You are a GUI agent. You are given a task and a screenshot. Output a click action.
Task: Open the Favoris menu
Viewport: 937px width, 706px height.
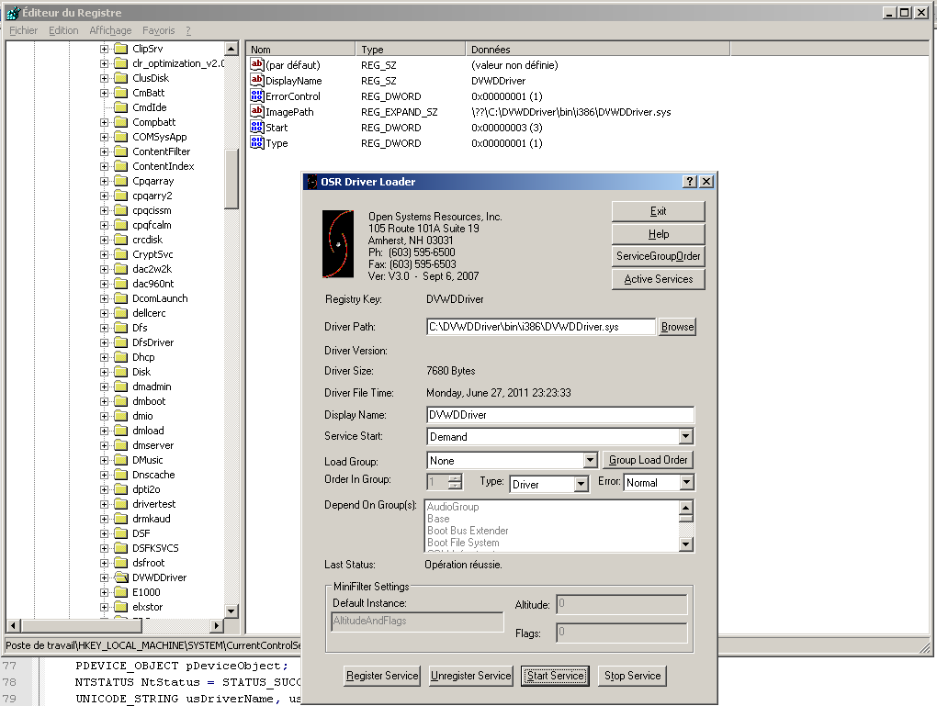pos(158,30)
